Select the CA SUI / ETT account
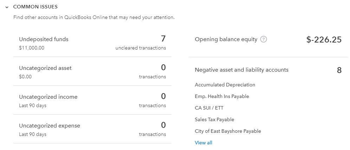The height and width of the screenshot is (150, 350). click(209, 108)
